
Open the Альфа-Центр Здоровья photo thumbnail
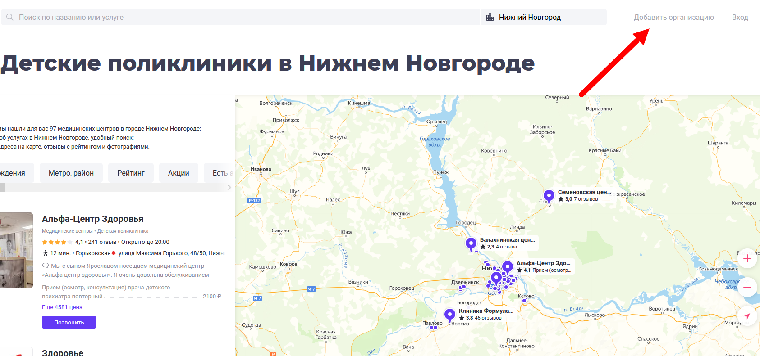(16, 250)
